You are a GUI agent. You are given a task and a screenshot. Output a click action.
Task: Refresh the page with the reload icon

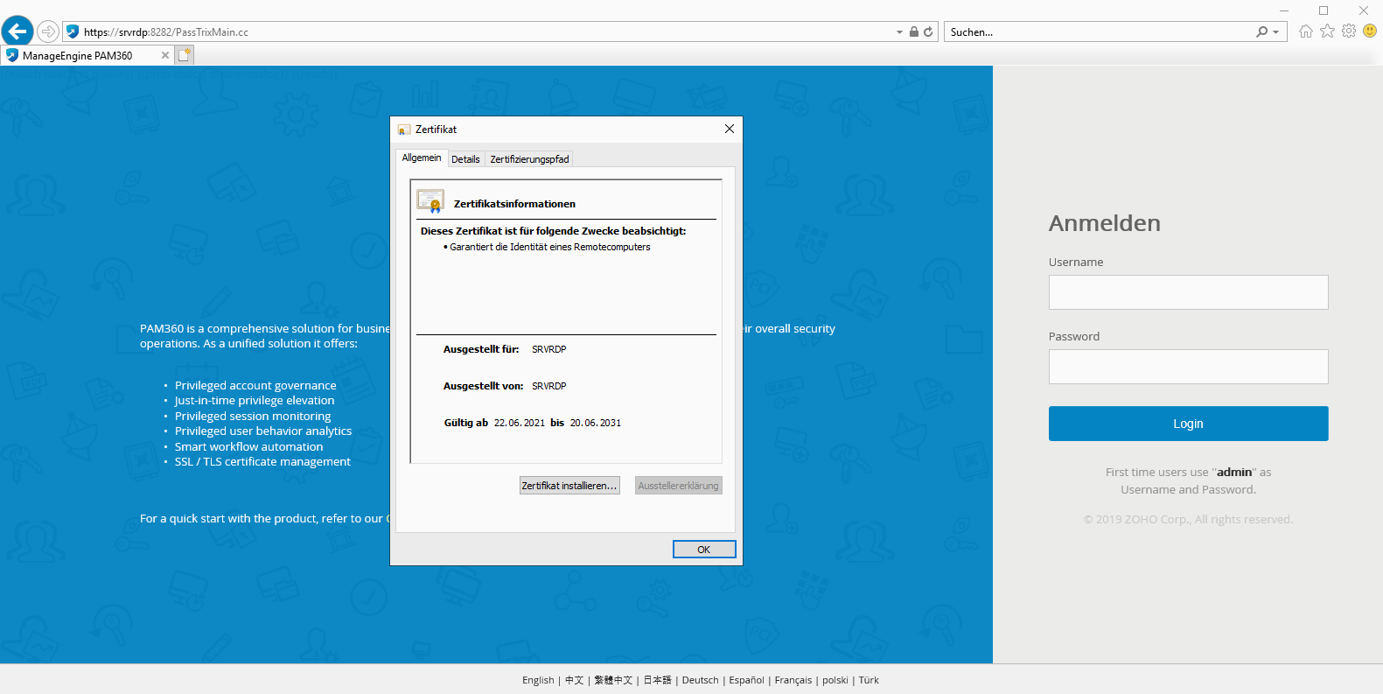coord(928,32)
